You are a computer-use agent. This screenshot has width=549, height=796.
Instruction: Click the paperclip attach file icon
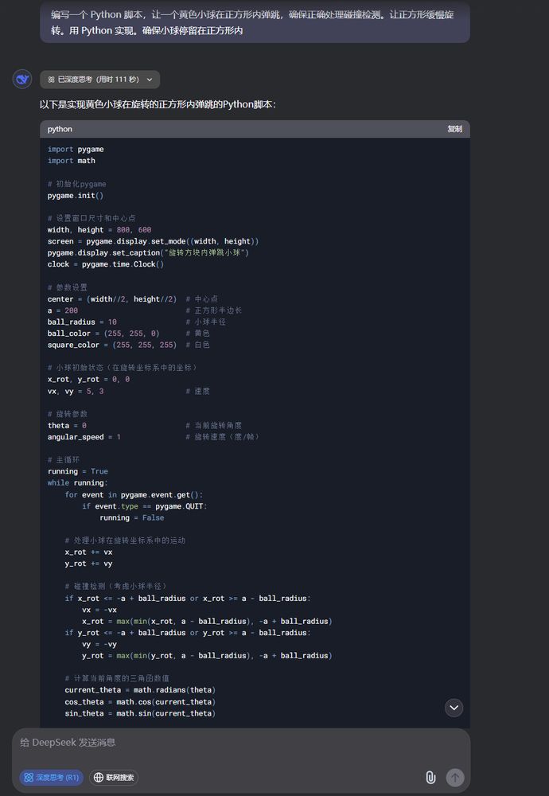click(430, 777)
